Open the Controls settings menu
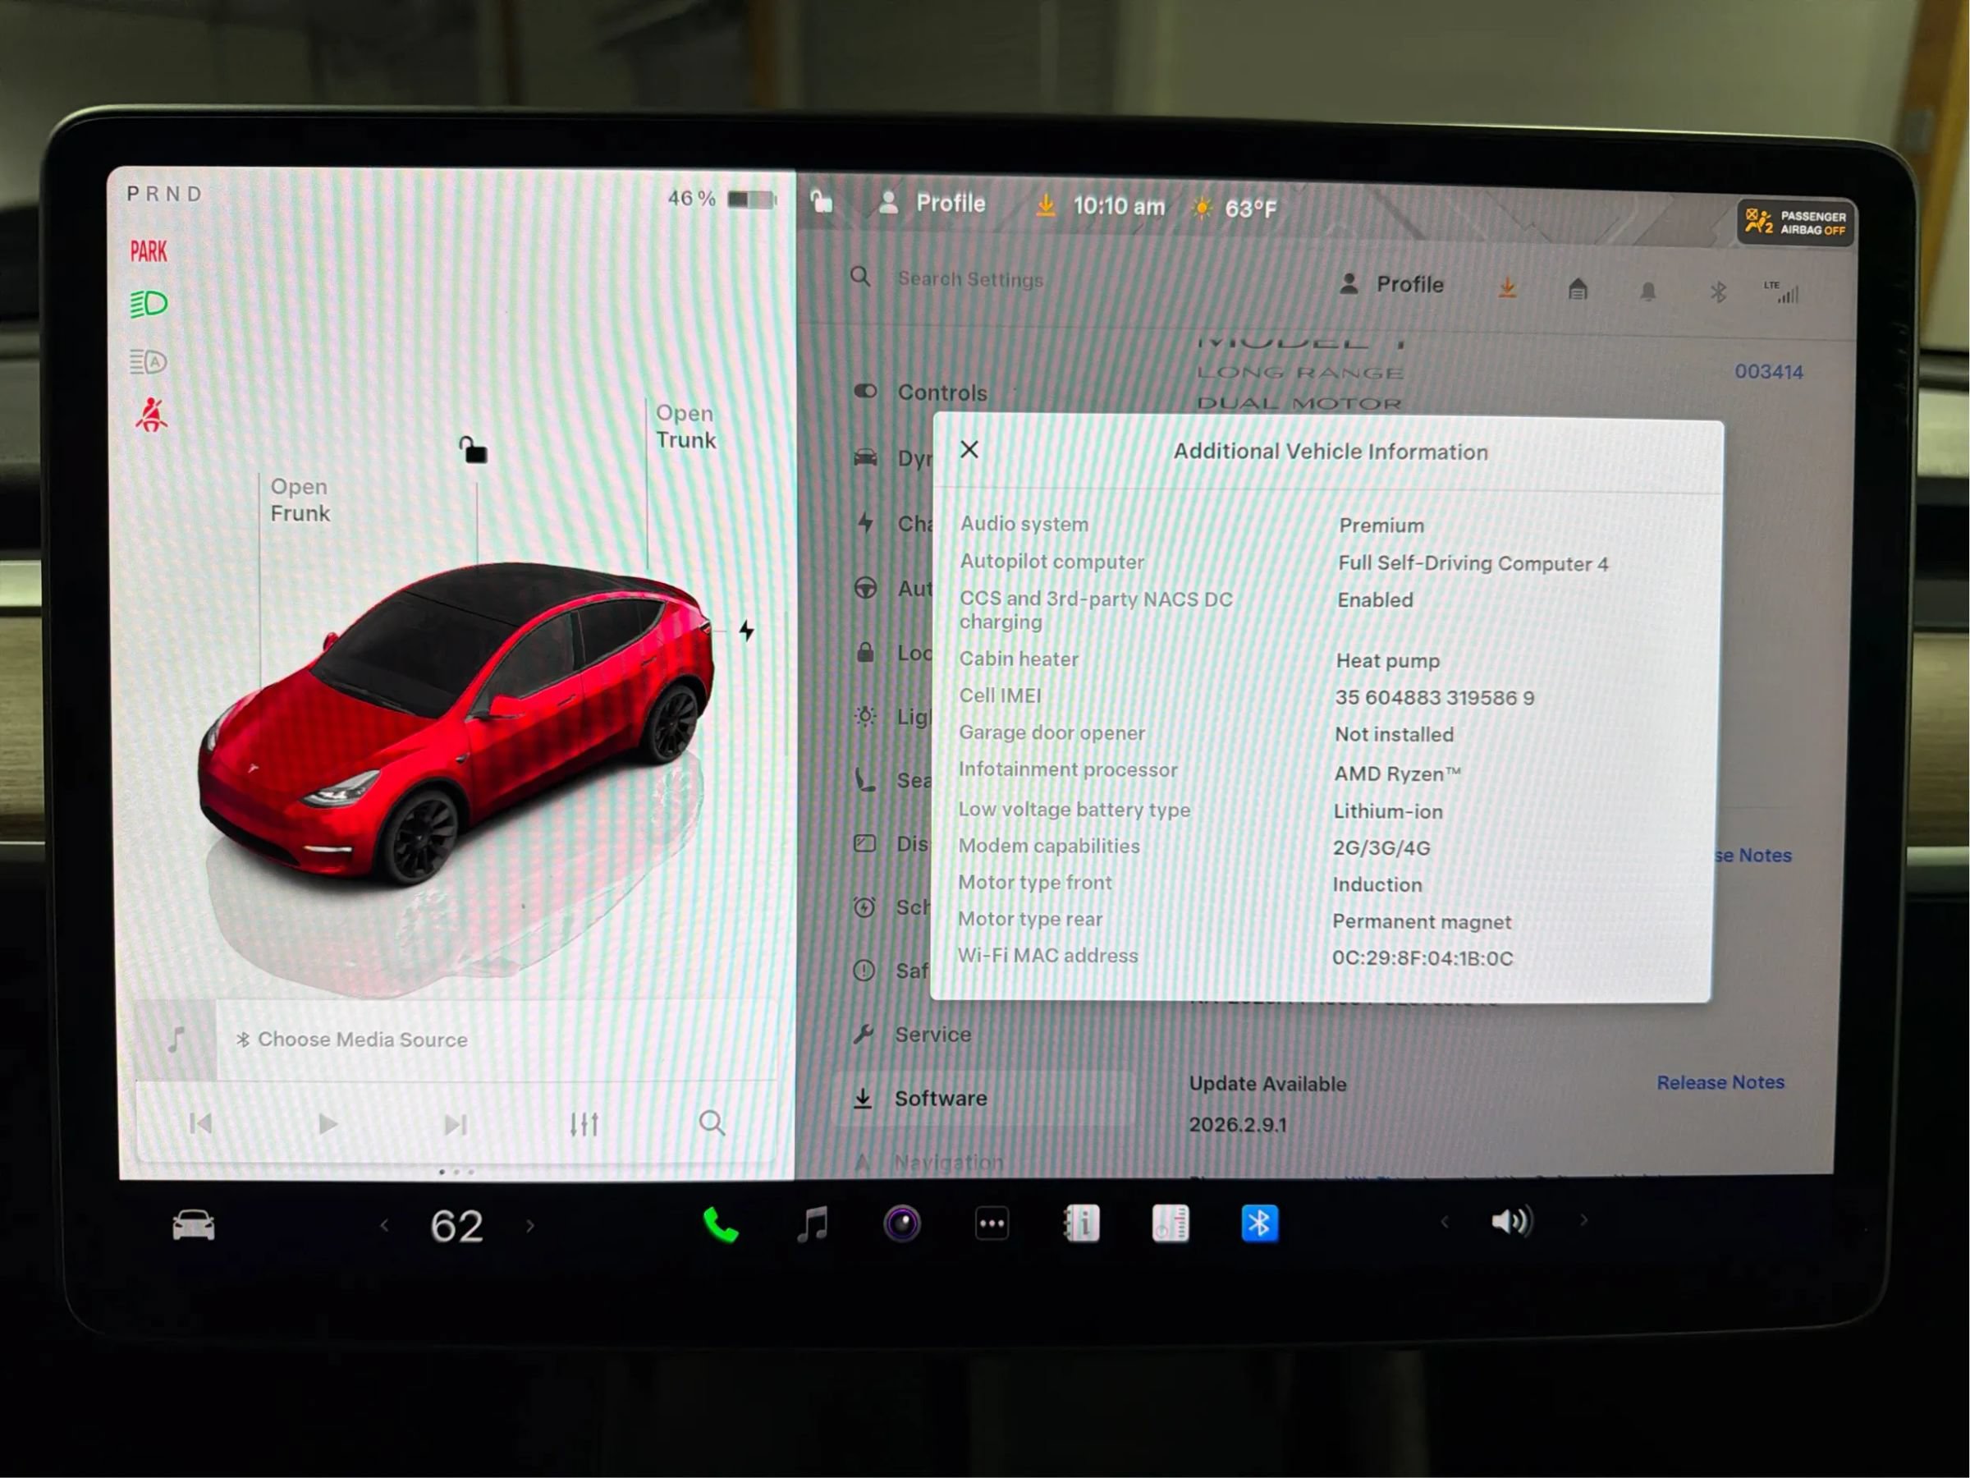Viewport: 1970px width, 1478px height. [x=921, y=392]
